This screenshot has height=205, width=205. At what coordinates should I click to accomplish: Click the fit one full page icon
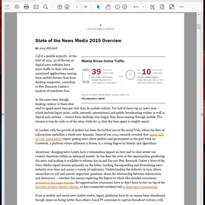pos(162,7)
